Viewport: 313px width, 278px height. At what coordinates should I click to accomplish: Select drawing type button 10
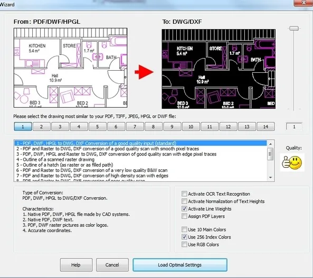191,127
